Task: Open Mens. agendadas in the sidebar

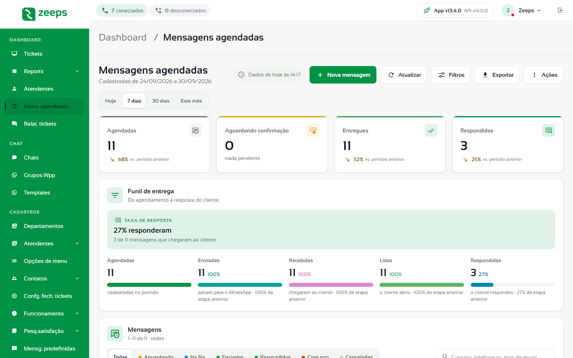Action: 45,106
